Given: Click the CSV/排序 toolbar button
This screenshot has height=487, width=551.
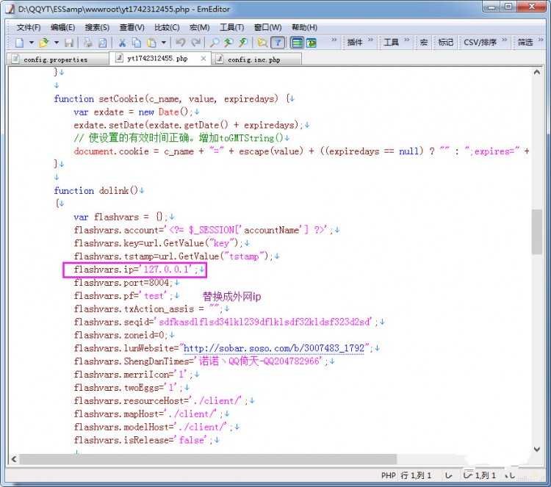Looking at the screenshot, I should point(480,43).
